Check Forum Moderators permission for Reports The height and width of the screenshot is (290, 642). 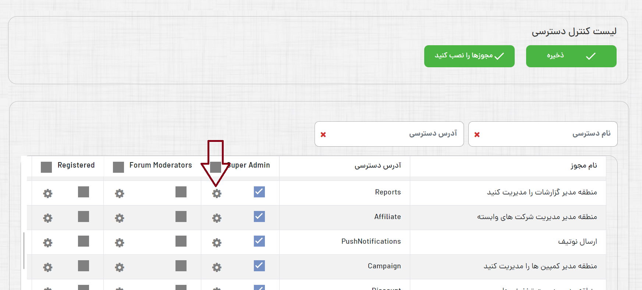click(x=181, y=192)
